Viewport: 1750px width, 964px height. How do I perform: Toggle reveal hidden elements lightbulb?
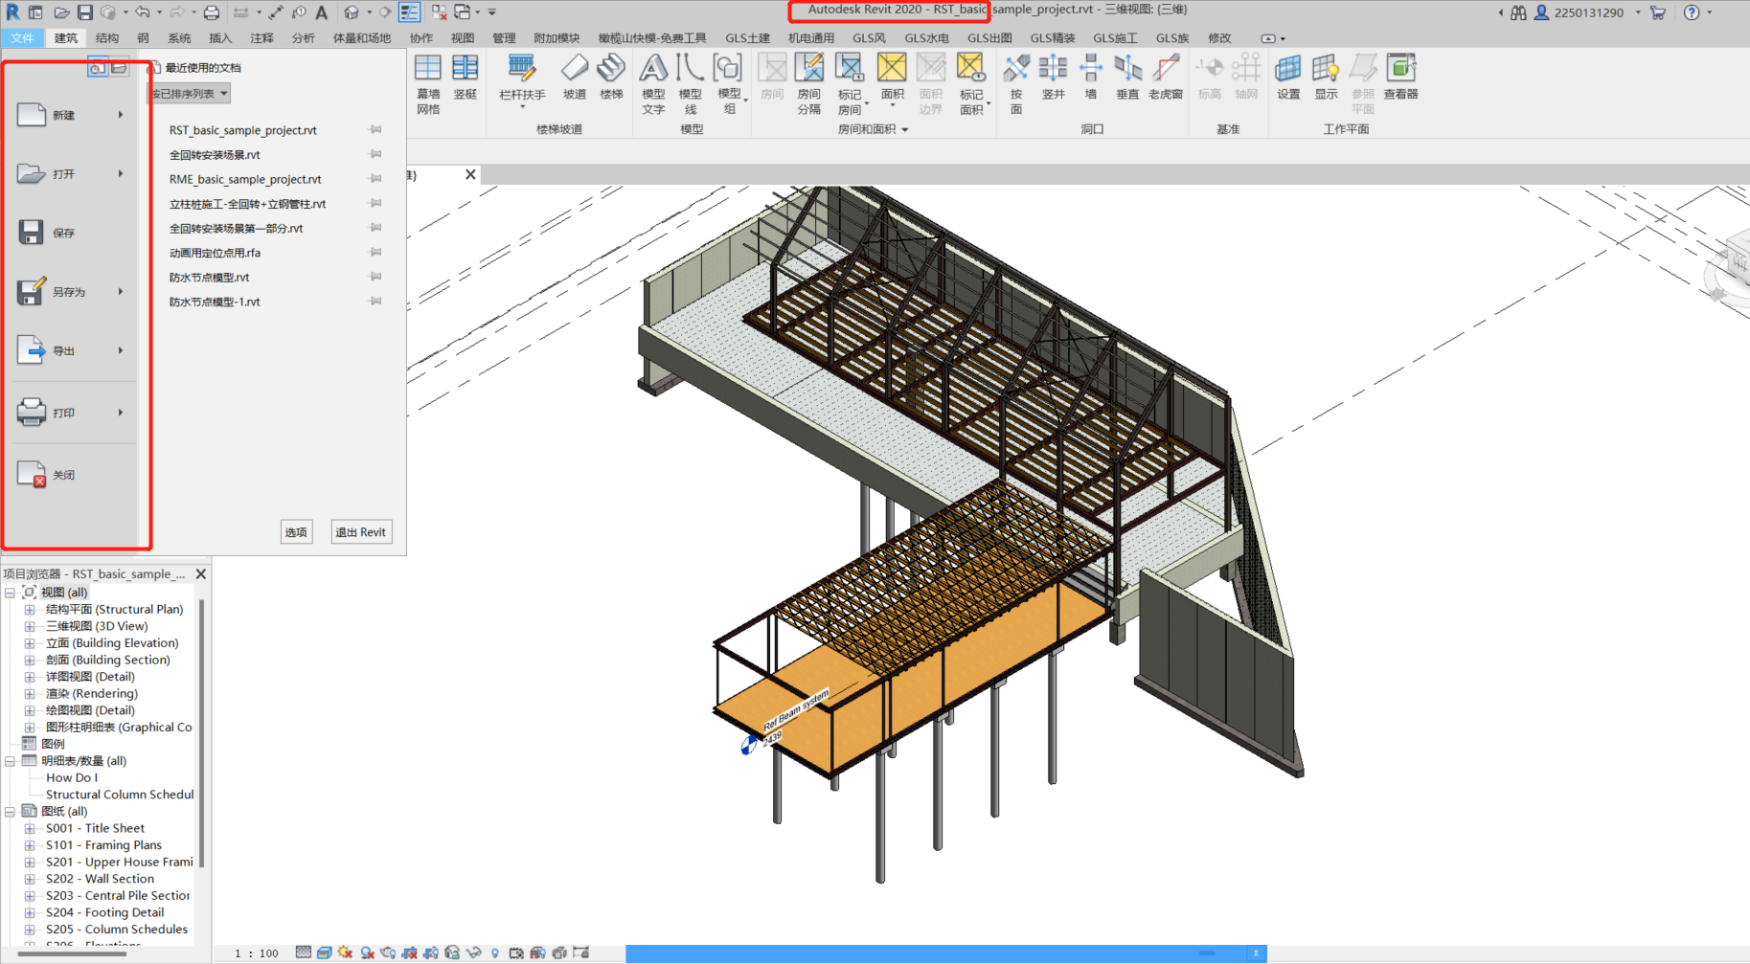point(495,953)
